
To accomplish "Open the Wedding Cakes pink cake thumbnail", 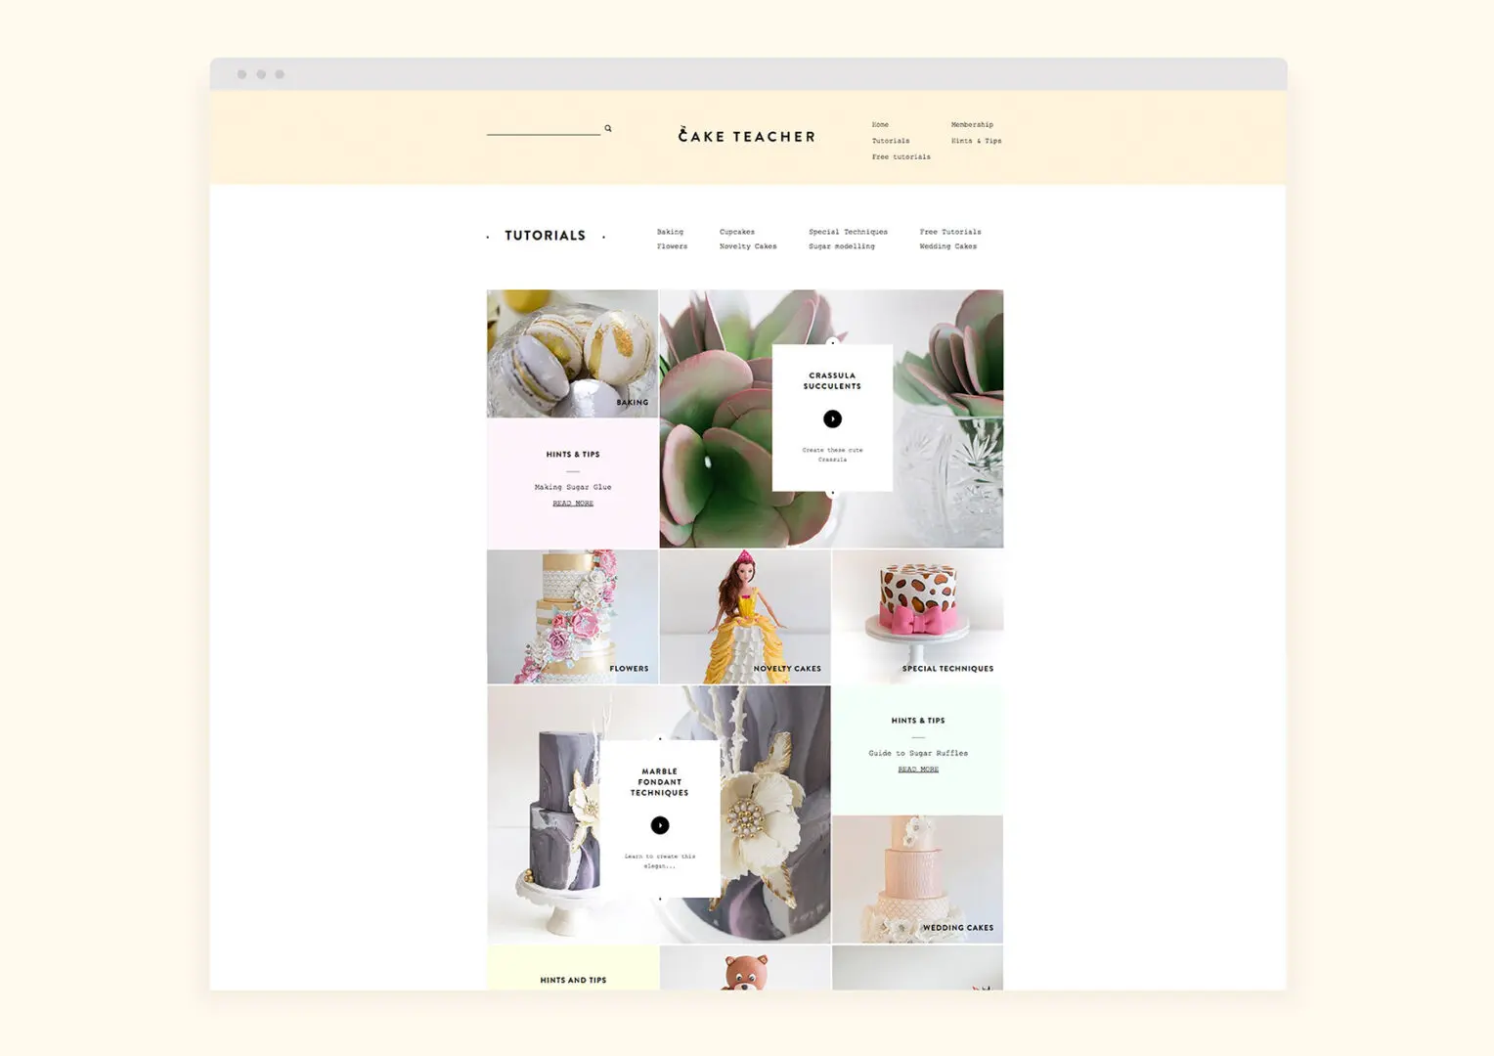I will (917, 879).
